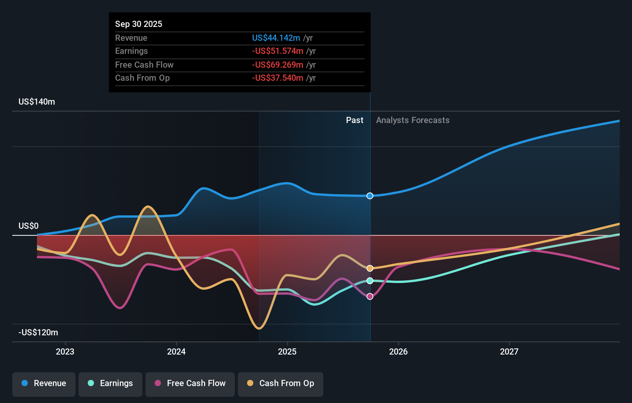Toggle the Revenue series visibility
632x403 pixels.
(x=43, y=383)
